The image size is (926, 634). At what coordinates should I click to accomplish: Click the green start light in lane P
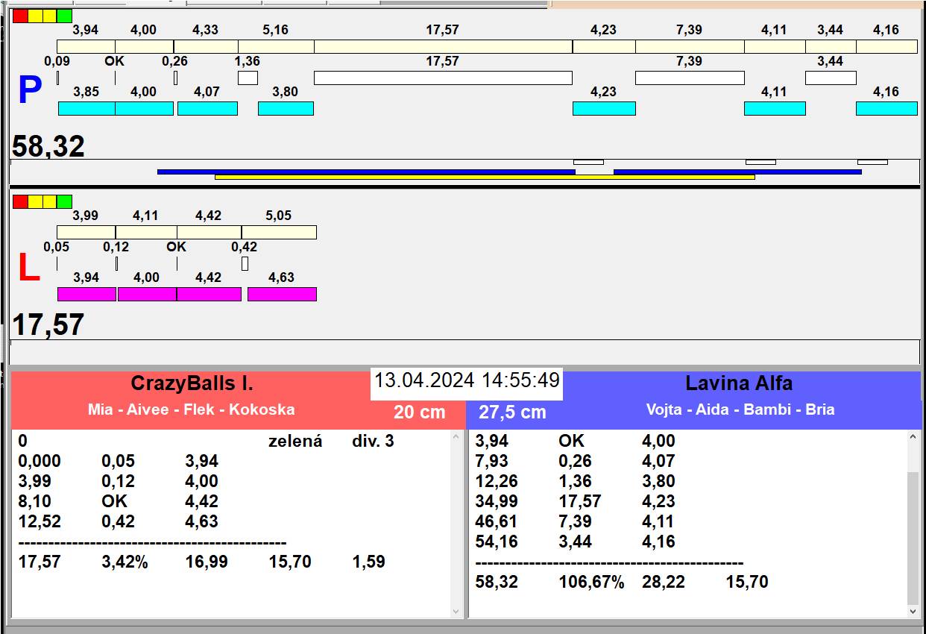click(65, 16)
